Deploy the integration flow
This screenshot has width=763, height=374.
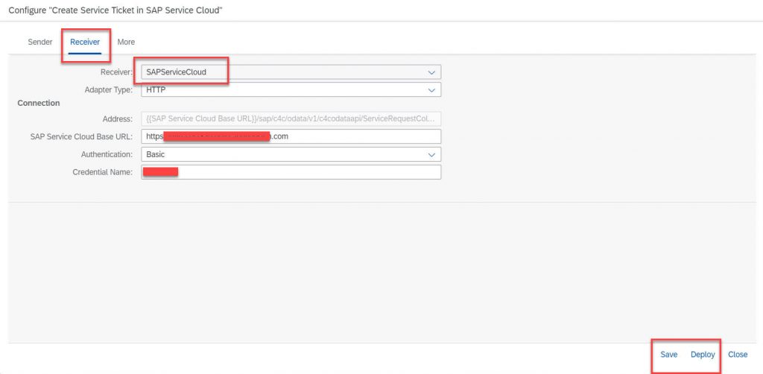click(703, 355)
